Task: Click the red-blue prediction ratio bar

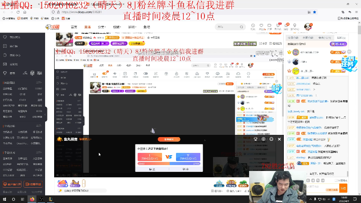Action: 169,164
